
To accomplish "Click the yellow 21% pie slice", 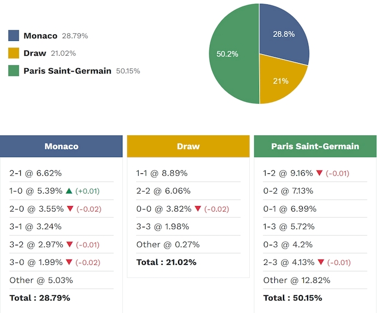I will pyautogui.click(x=280, y=82).
